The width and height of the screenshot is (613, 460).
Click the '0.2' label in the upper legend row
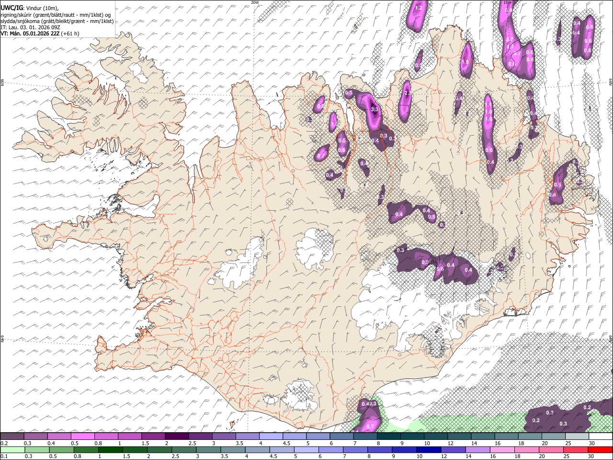click(4, 443)
